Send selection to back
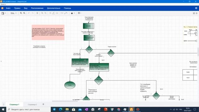199x112 pixels. (x=45, y=13)
